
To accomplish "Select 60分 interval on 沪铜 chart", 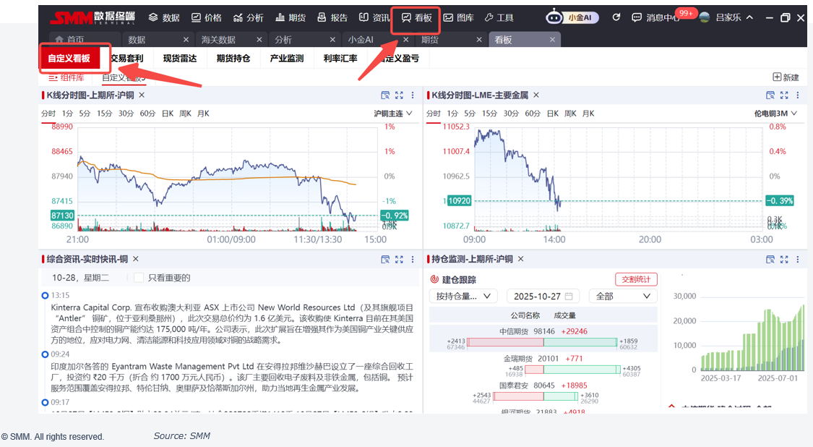I will [x=147, y=113].
